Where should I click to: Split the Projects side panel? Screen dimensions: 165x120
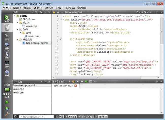coord(45,12)
